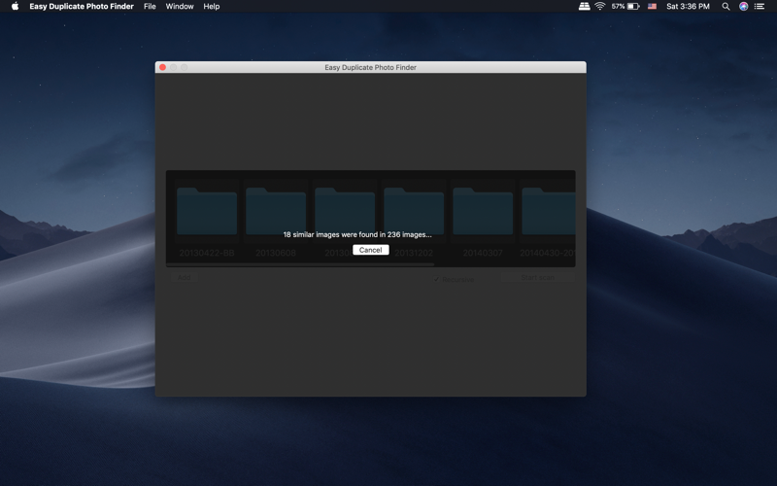Image resolution: width=777 pixels, height=486 pixels.
Task: Cancel the similar image scan
Action: (371, 250)
